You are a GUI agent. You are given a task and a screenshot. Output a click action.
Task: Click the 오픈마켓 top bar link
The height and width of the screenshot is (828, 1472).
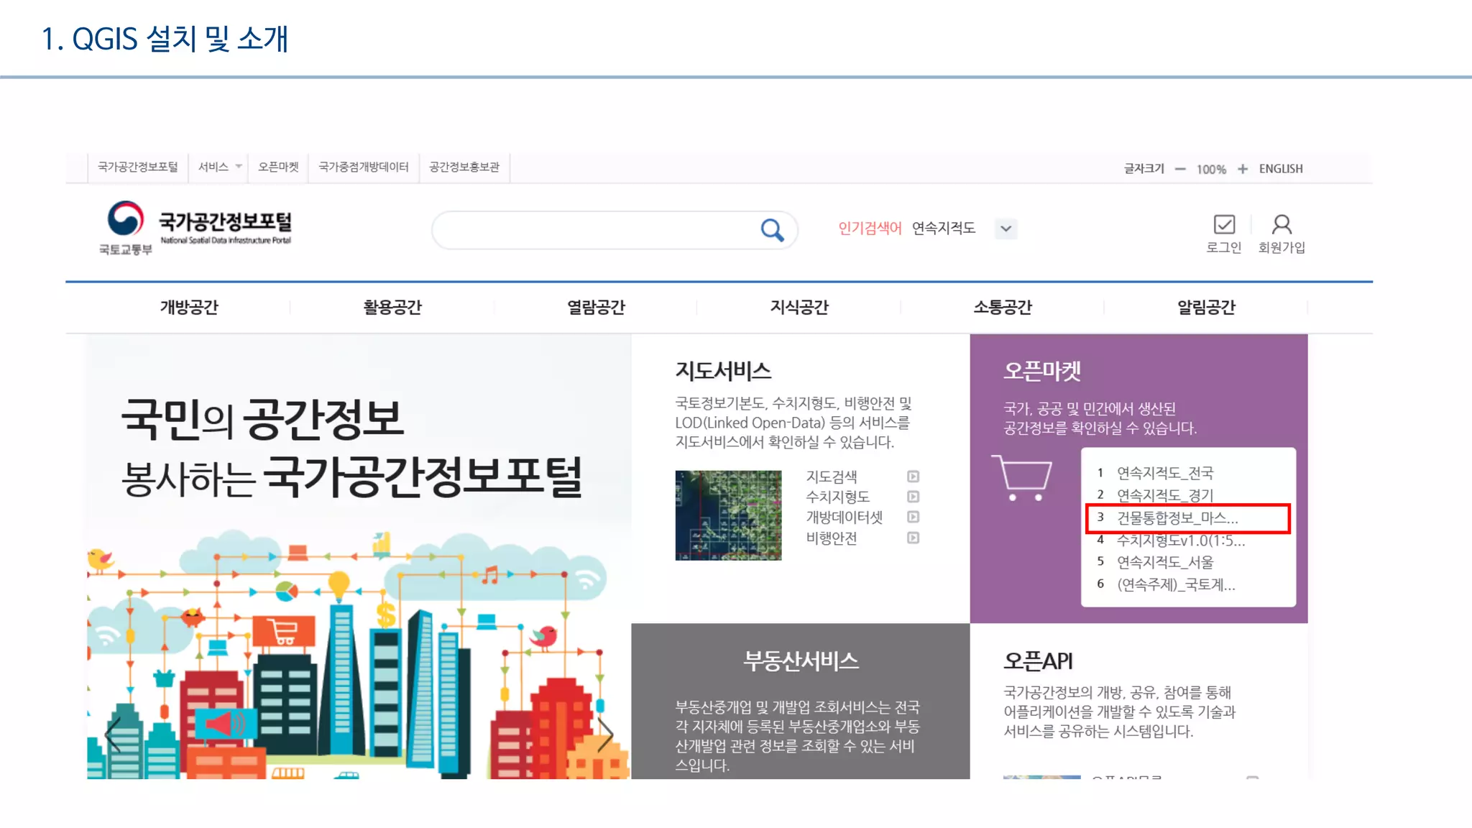(278, 167)
